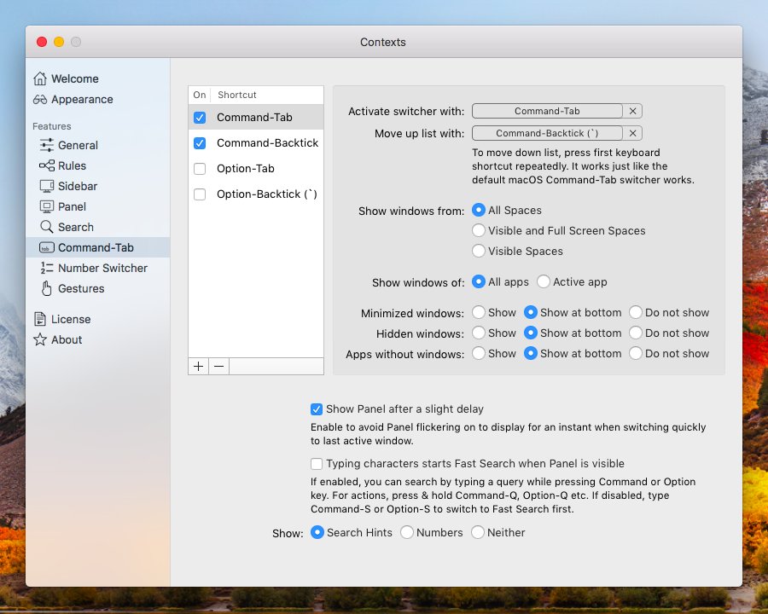Set Hidden windows to Do not show
The height and width of the screenshot is (614, 768).
click(x=635, y=333)
